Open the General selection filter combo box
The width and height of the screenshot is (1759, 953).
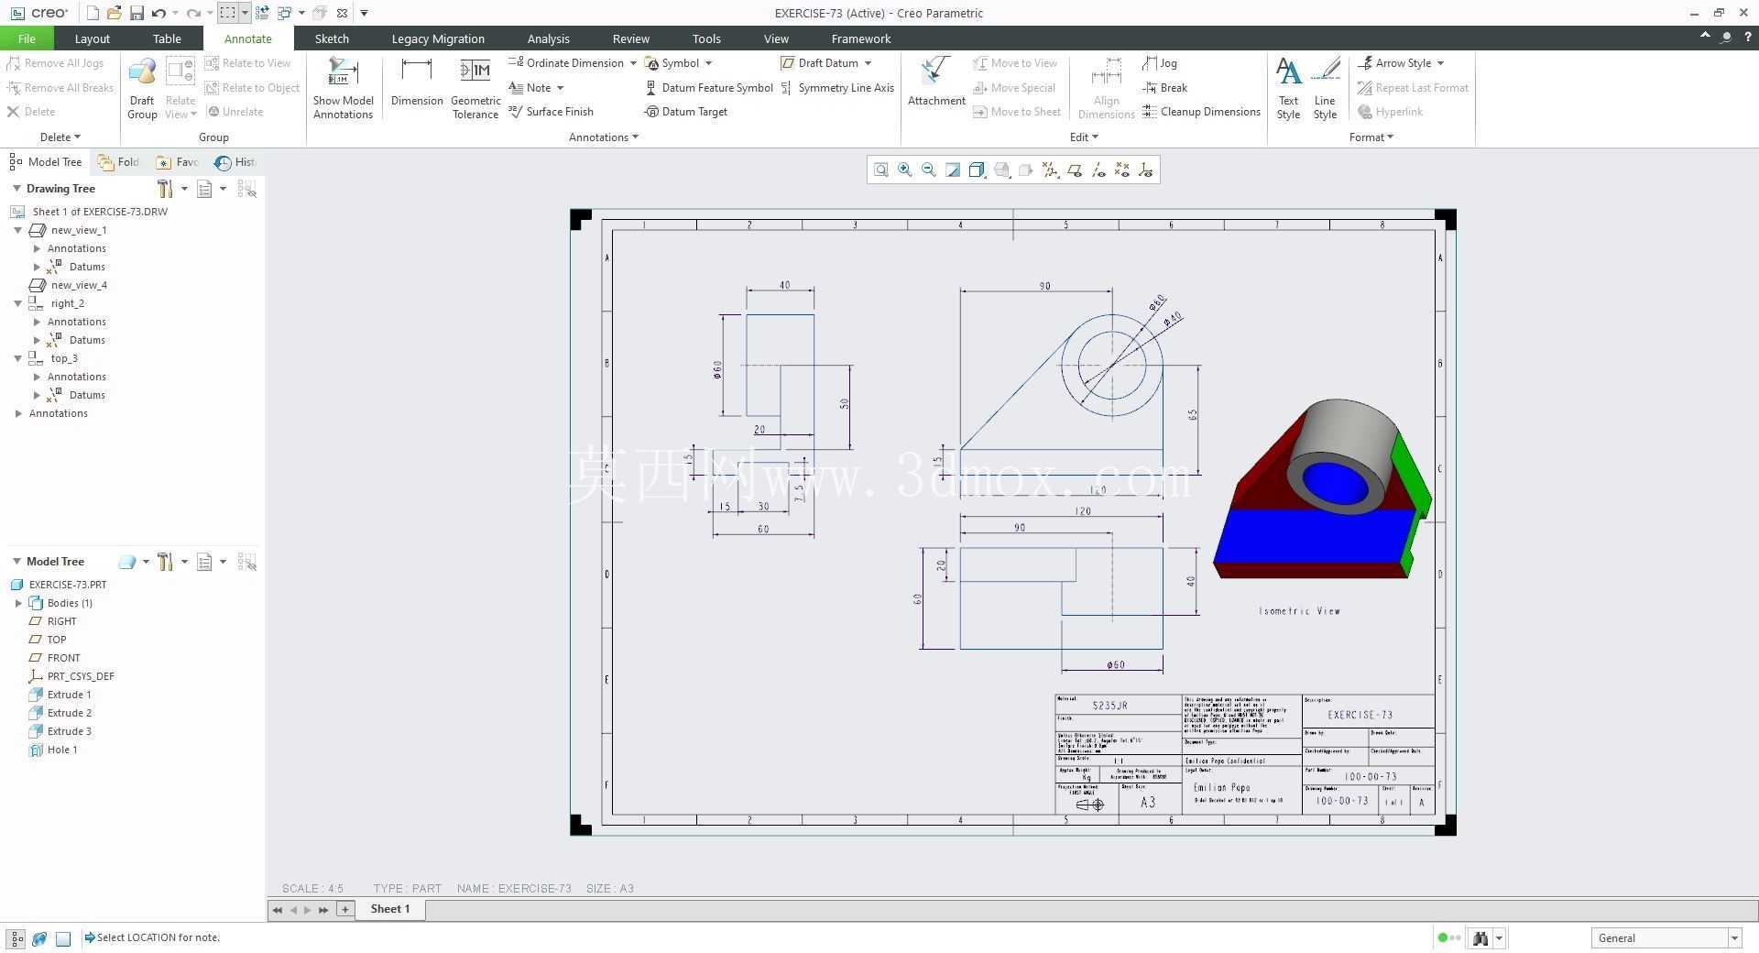pyautogui.click(x=1666, y=937)
